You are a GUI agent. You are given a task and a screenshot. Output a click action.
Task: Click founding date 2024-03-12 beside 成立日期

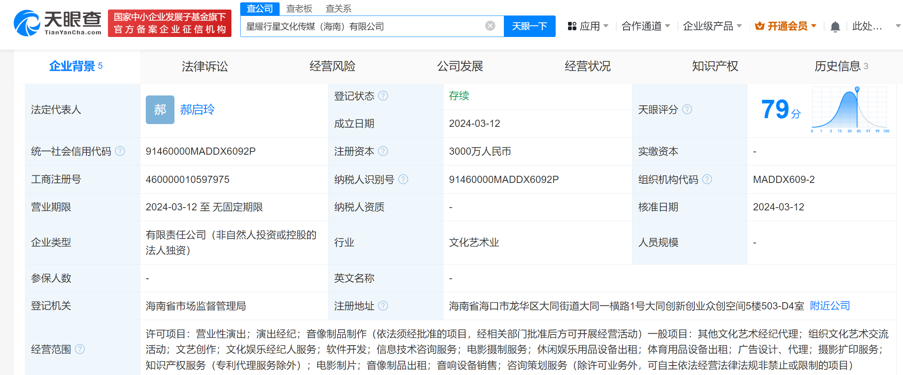point(474,124)
